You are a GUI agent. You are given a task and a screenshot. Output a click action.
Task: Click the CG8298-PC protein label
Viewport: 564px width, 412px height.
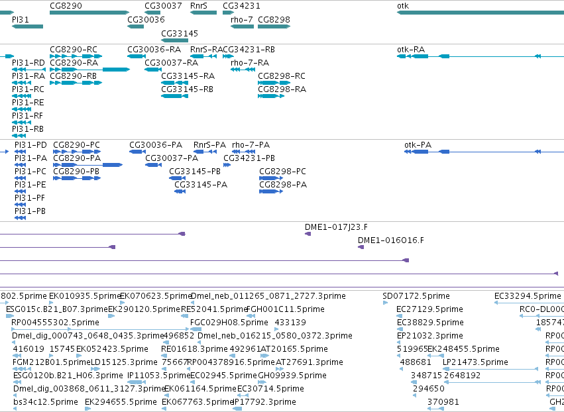click(283, 172)
